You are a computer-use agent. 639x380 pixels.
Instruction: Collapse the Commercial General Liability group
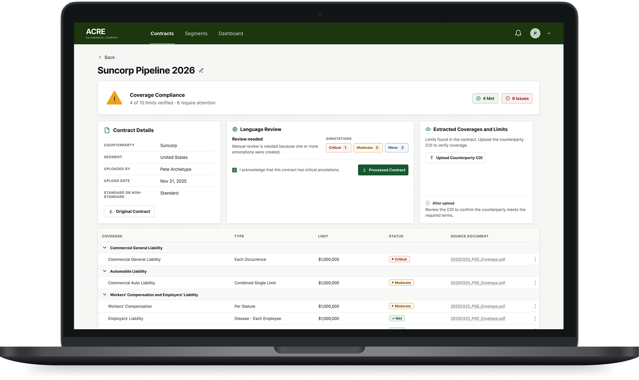tap(104, 248)
